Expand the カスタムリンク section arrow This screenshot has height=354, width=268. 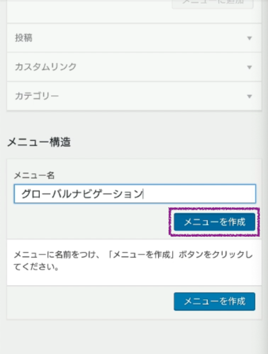click(x=249, y=67)
